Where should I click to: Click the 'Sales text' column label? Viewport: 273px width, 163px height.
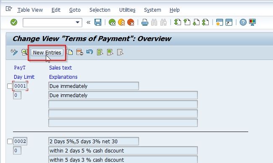coord(60,67)
